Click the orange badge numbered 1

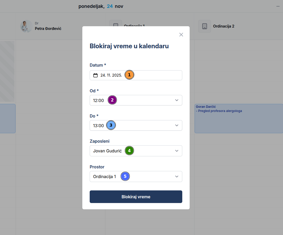coord(129,75)
